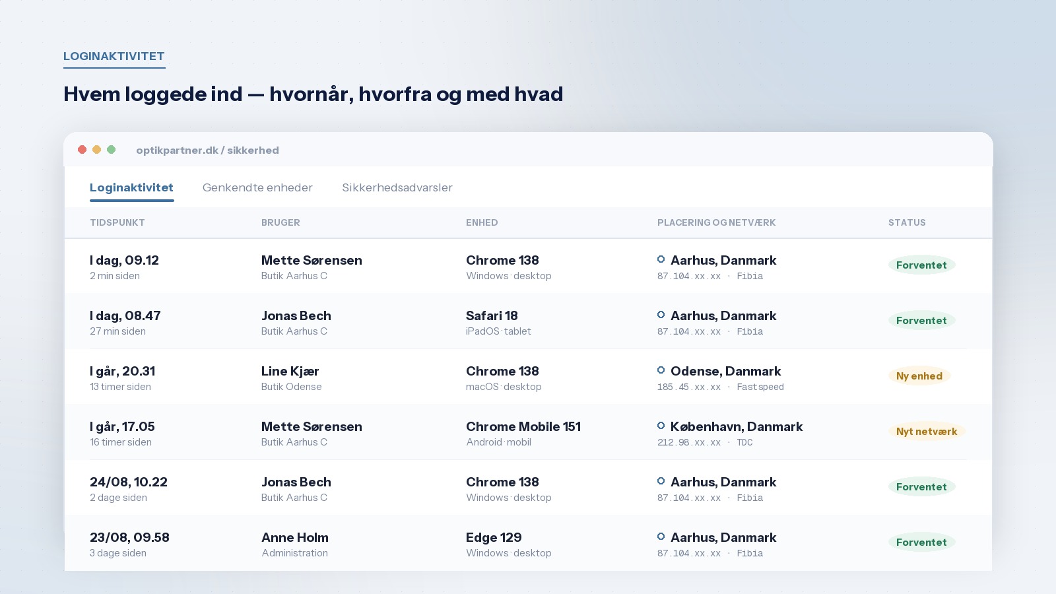Click the Forventet badge in the 09.12 row
1056x594 pixels.
(921, 265)
